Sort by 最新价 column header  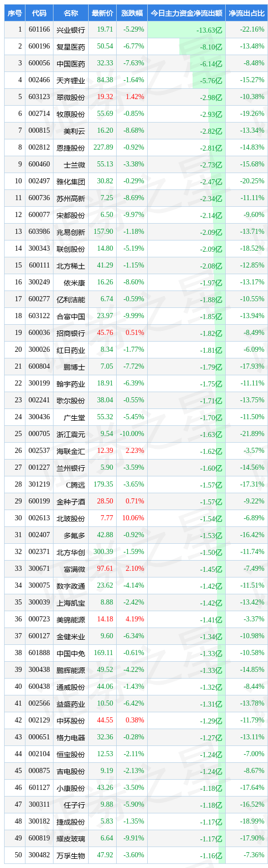point(102,13)
